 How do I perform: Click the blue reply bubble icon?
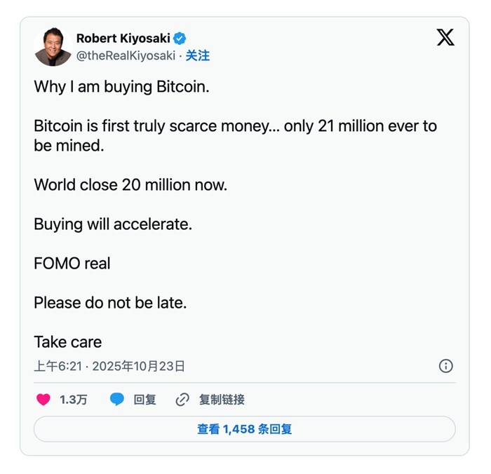point(117,400)
